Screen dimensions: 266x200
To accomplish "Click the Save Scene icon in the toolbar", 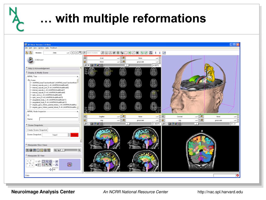I will point(31,53).
